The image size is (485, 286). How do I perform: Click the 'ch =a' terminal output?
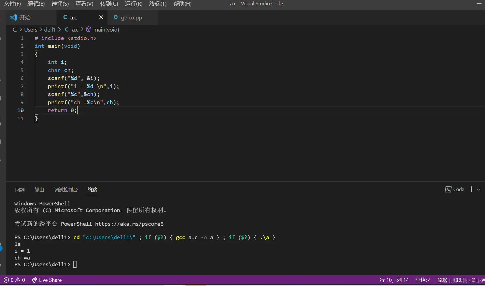(x=22, y=258)
